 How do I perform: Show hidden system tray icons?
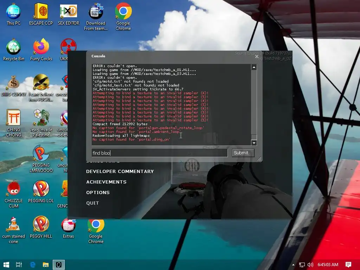coord(293,265)
